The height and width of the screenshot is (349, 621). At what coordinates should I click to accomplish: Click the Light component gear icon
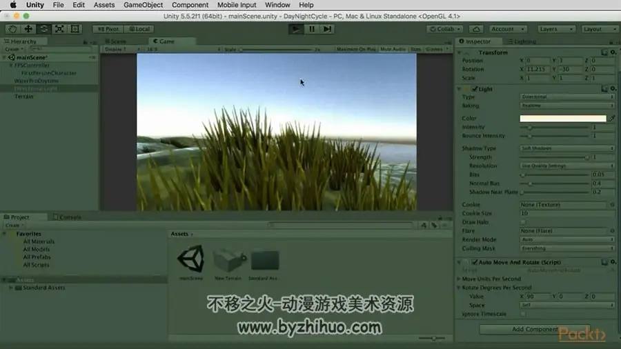point(613,89)
